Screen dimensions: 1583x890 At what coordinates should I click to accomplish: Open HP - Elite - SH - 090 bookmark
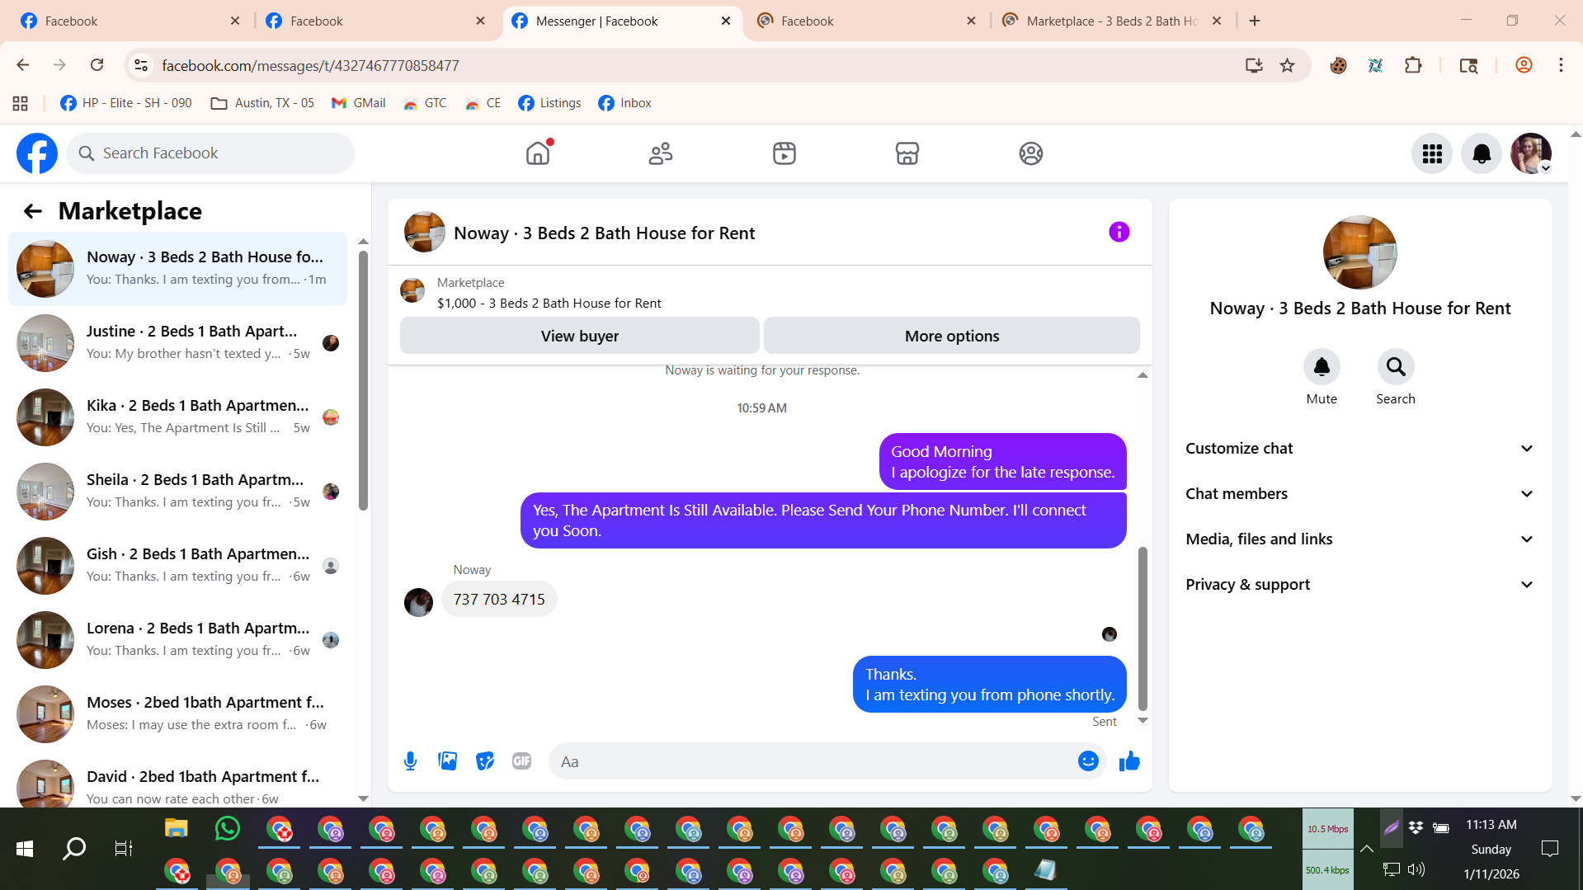coord(126,103)
